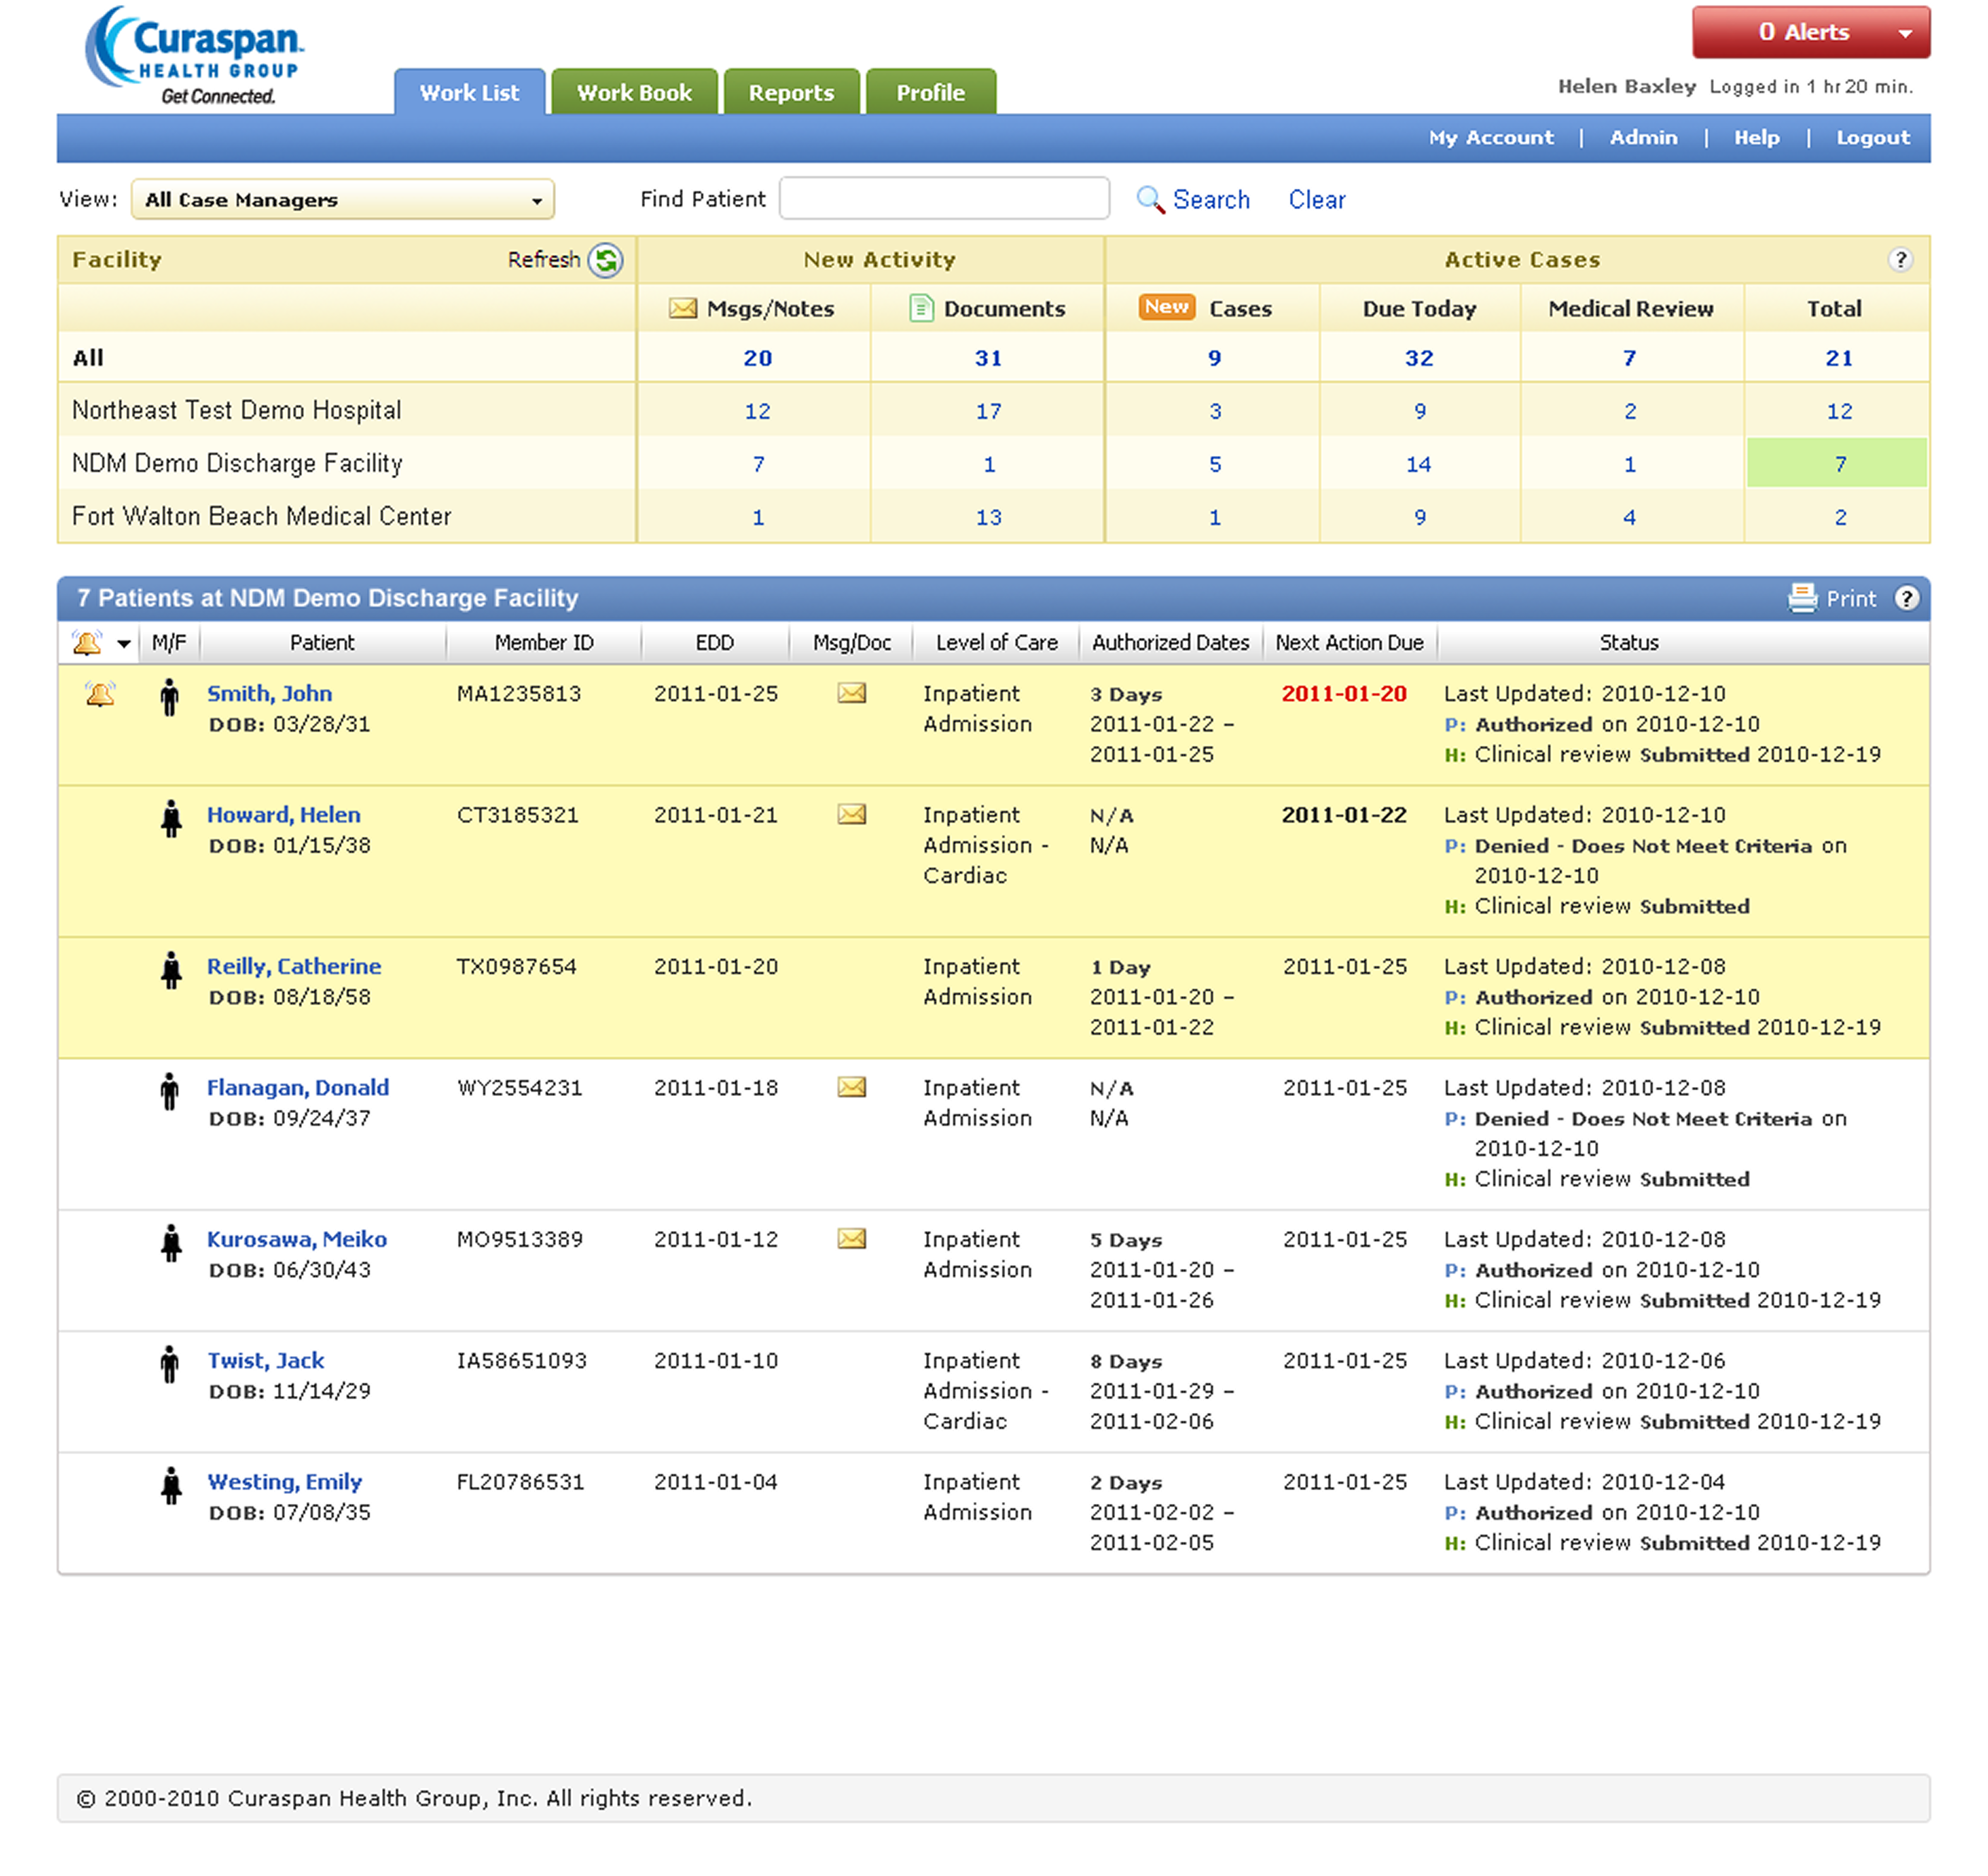Open the help icon for Active Cases
Viewport: 1988px width, 1876px height.
[x=1900, y=260]
